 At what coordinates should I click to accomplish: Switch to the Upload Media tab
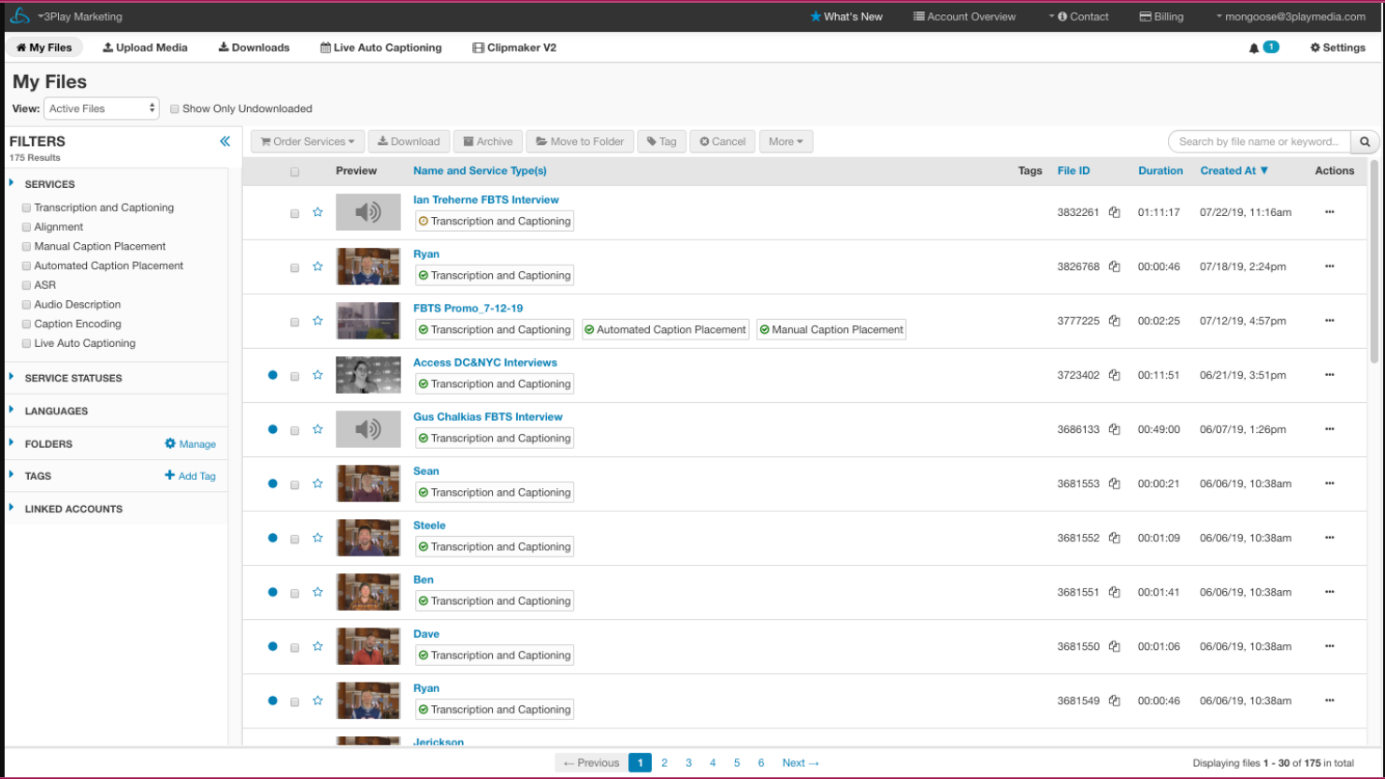tap(145, 48)
